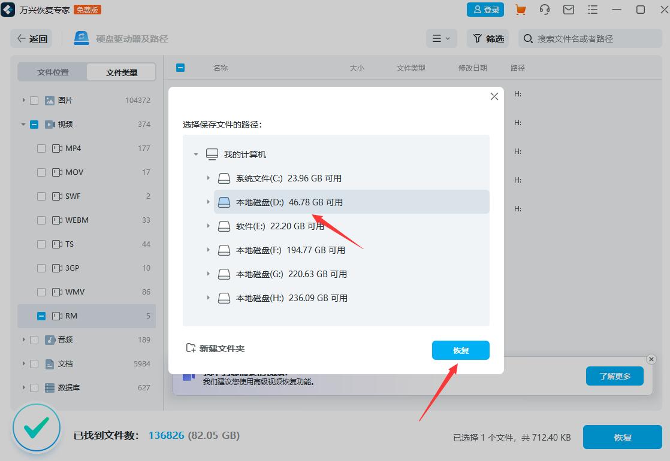Open the shopping cart in the title bar
The width and height of the screenshot is (670, 461).
click(x=520, y=10)
